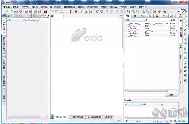Click the green LED icon in status bar
This screenshot has height=124, width=189.
(183, 121)
